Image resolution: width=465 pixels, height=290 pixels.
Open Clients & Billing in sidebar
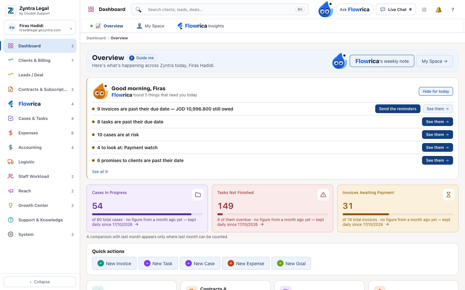coord(40,60)
